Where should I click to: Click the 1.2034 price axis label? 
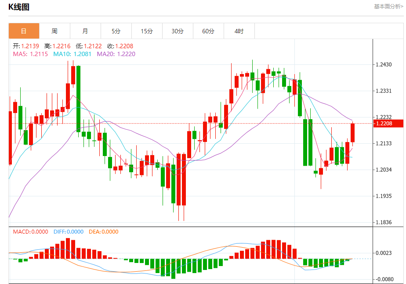click(x=384, y=170)
